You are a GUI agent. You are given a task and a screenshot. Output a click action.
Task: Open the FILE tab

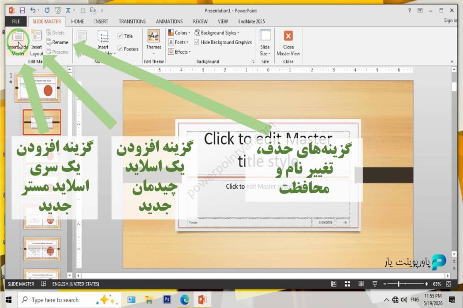(16, 21)
